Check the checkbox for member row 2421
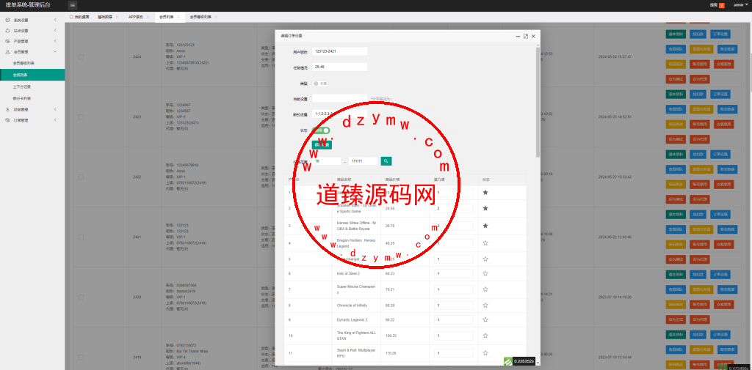Screen dimensions: 752x370 coord(81,237)
